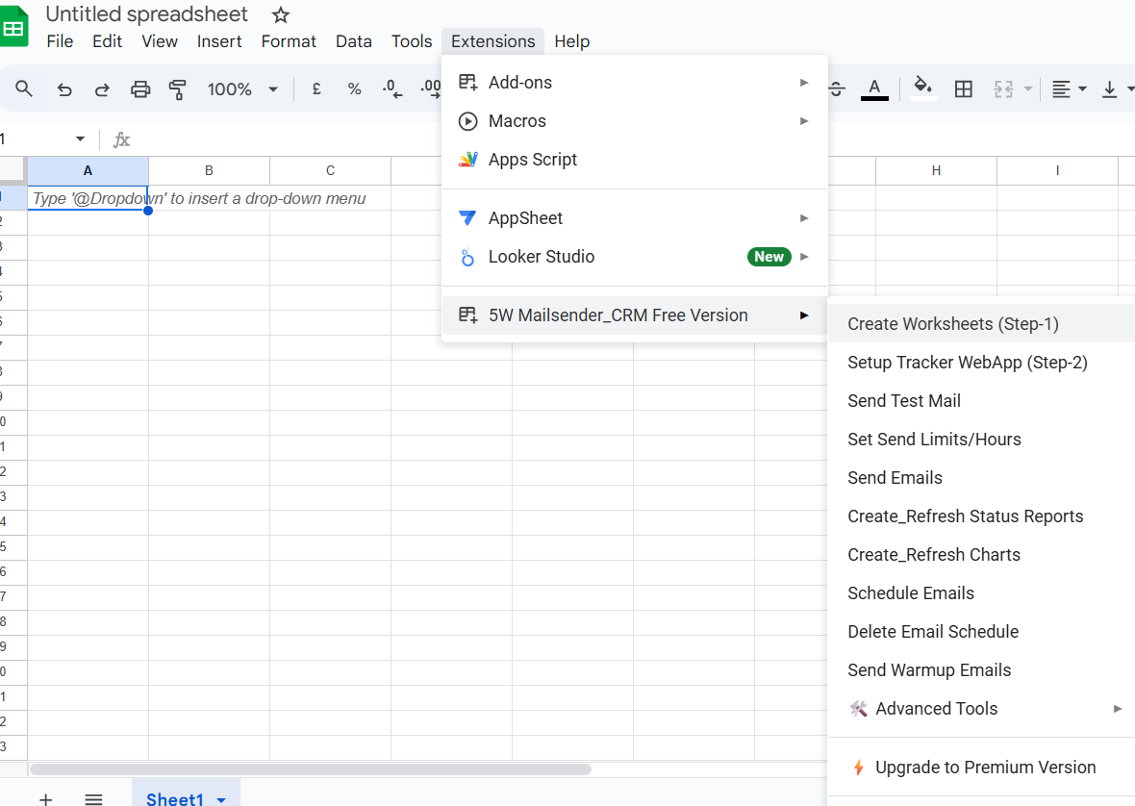Click the Macros play icon
The width and height of the screenshot is (1135, 806).
coord(467,121)
